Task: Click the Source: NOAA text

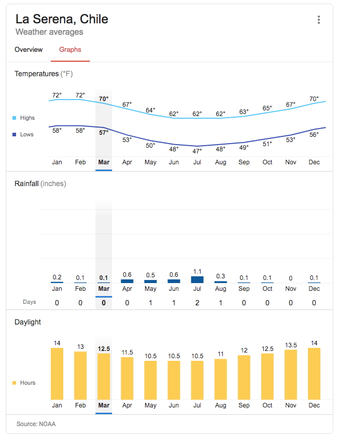Action: click(36, 424)
